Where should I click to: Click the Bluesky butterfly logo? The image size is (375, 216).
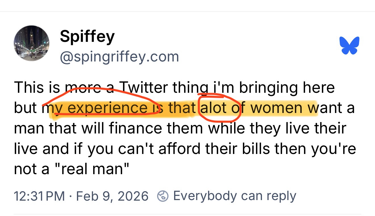[x=349, y=46]
